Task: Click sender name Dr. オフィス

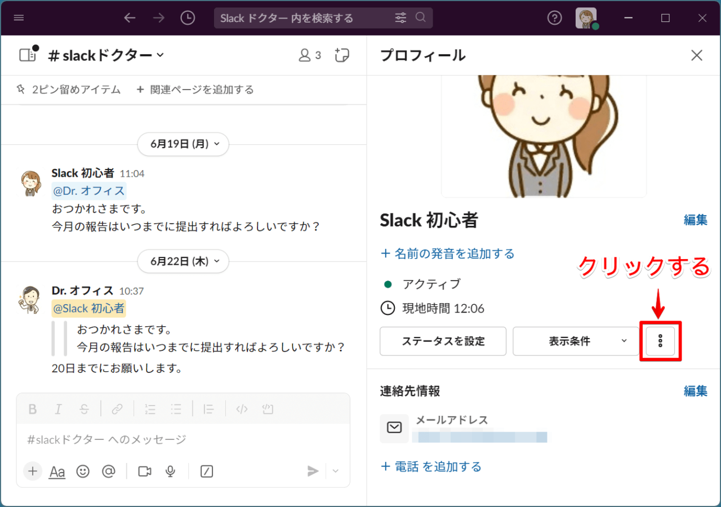Action: pyautogui.click(x=82, y=291)
